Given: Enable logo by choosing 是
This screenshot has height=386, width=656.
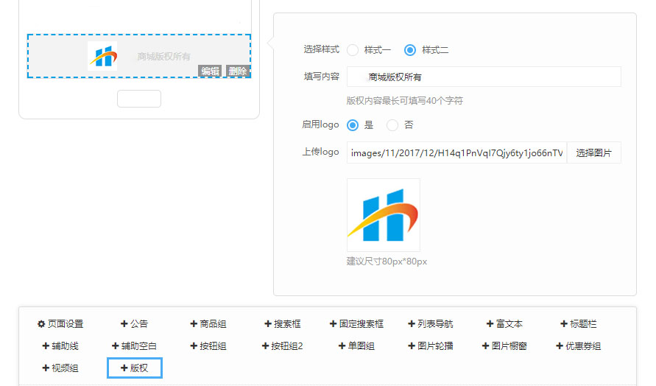Looking at the screenshot, I should (353, 125).
